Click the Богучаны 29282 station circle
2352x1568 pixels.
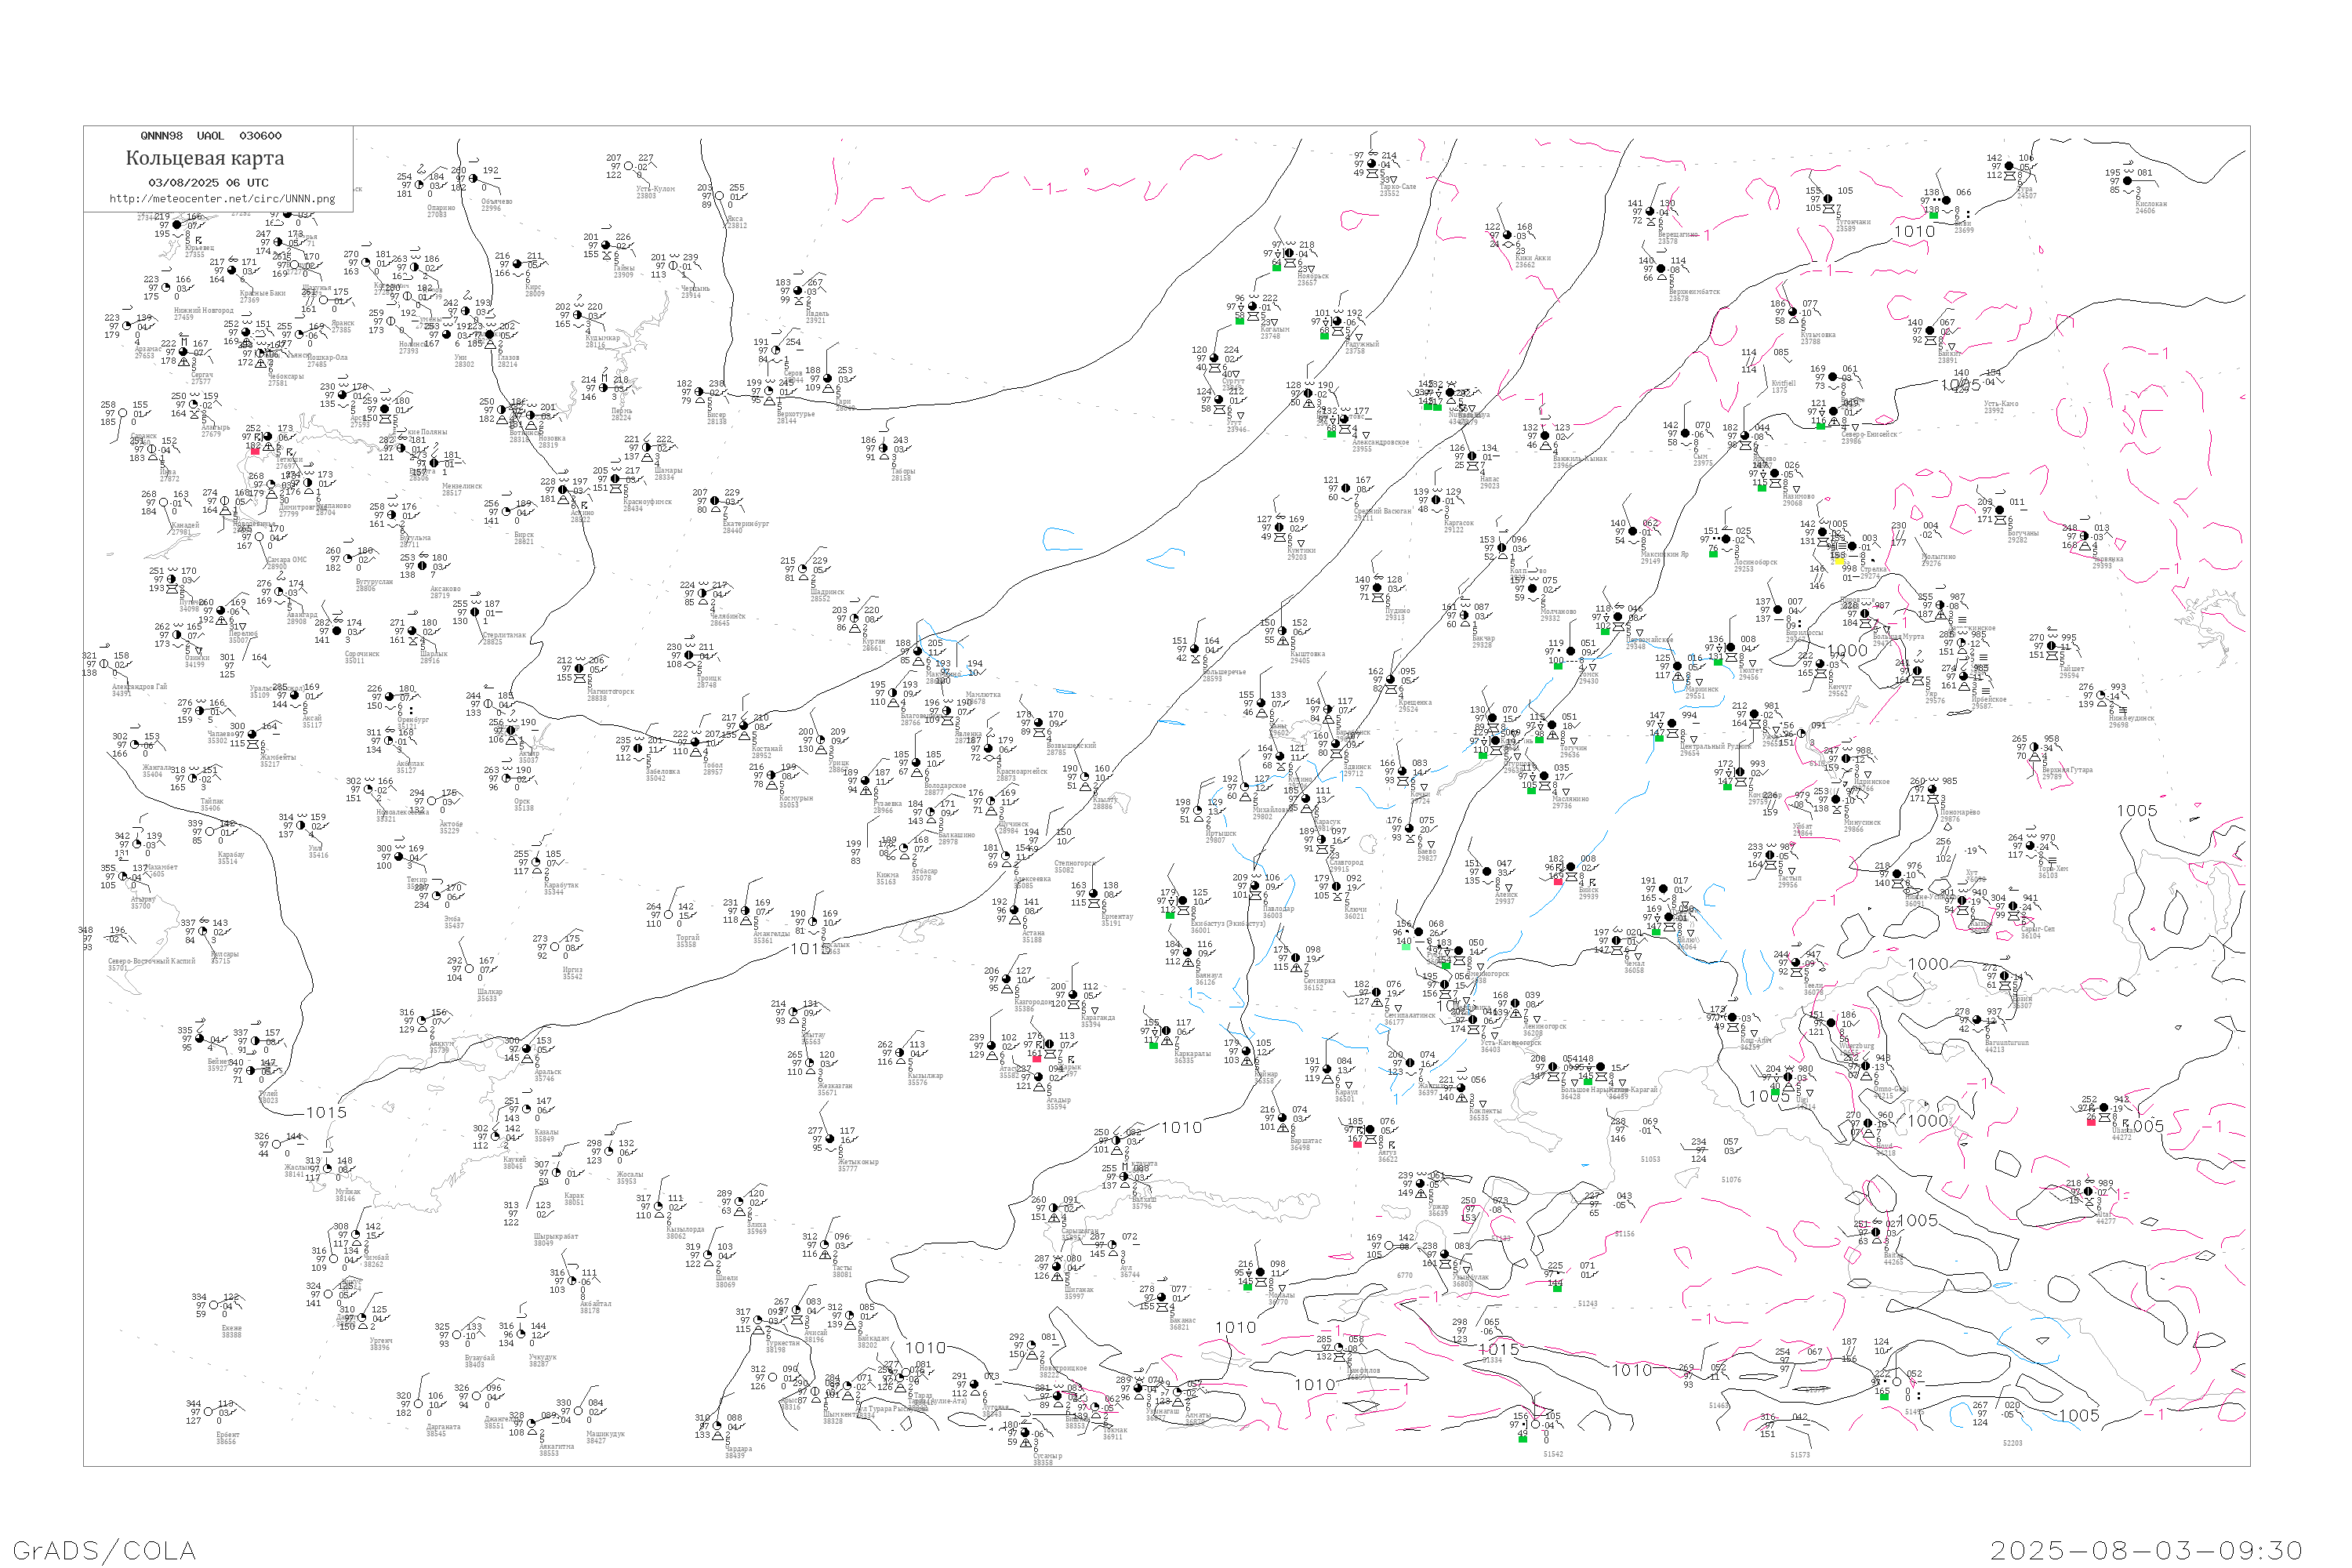click(1999, 511)
